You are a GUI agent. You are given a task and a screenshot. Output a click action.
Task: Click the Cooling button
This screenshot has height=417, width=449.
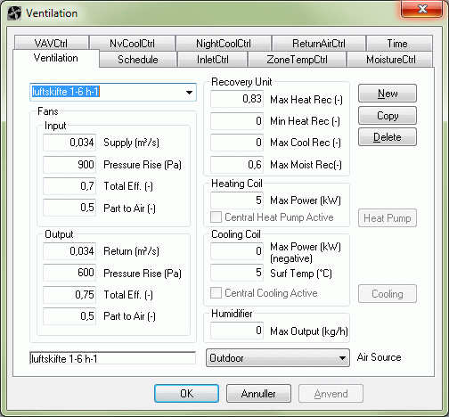[388, 294]
